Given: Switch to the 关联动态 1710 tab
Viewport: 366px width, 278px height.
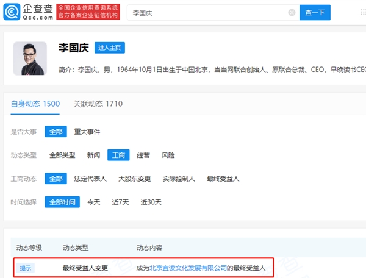Looking at the screenshot, I should 98,104.
